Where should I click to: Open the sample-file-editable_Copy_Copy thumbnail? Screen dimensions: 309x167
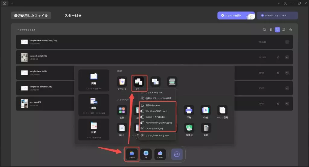coord(24,42)
